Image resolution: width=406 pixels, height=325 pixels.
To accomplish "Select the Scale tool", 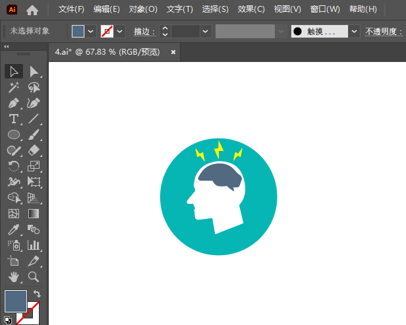I will pos(34,166).
